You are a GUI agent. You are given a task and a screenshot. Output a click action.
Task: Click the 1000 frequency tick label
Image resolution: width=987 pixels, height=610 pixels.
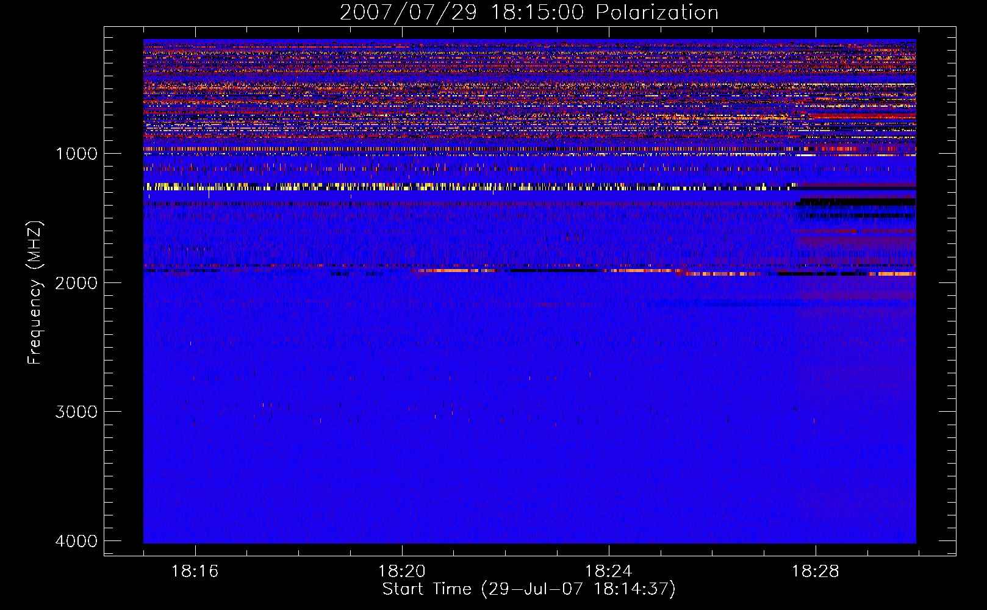point(76,154)
